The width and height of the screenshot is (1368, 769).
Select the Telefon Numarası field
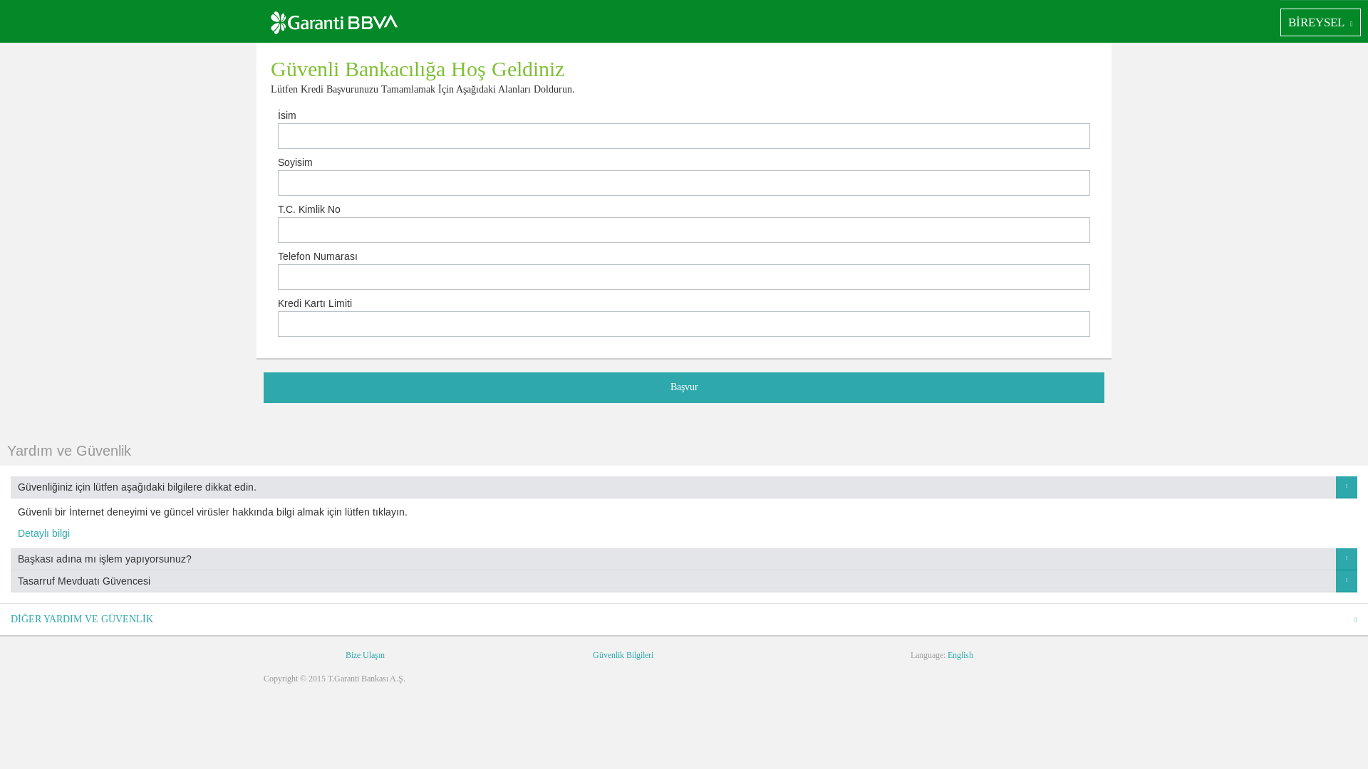pos(684,277)
